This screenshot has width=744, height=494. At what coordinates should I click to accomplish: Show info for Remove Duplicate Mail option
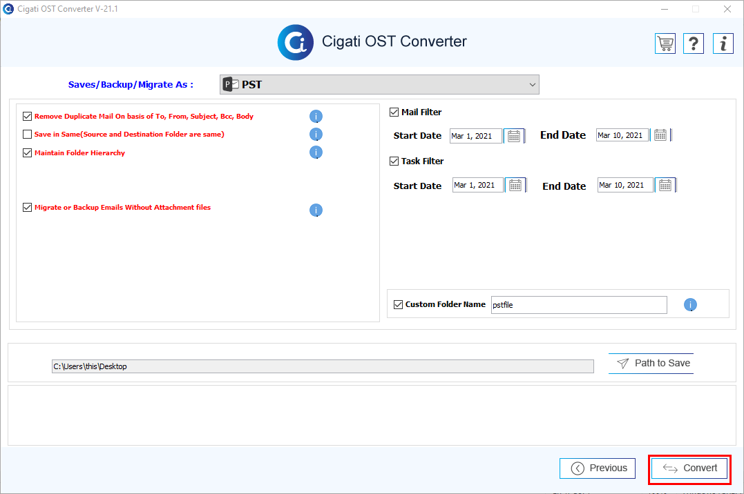click(x=316, y=116)
